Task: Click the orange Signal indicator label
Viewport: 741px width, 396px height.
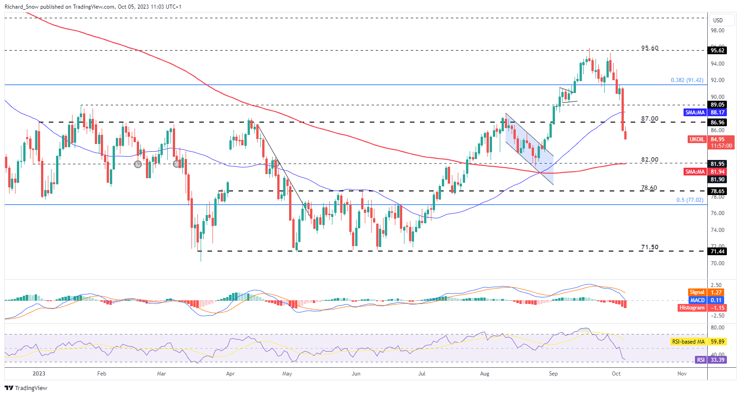Action: pos(697,293)
